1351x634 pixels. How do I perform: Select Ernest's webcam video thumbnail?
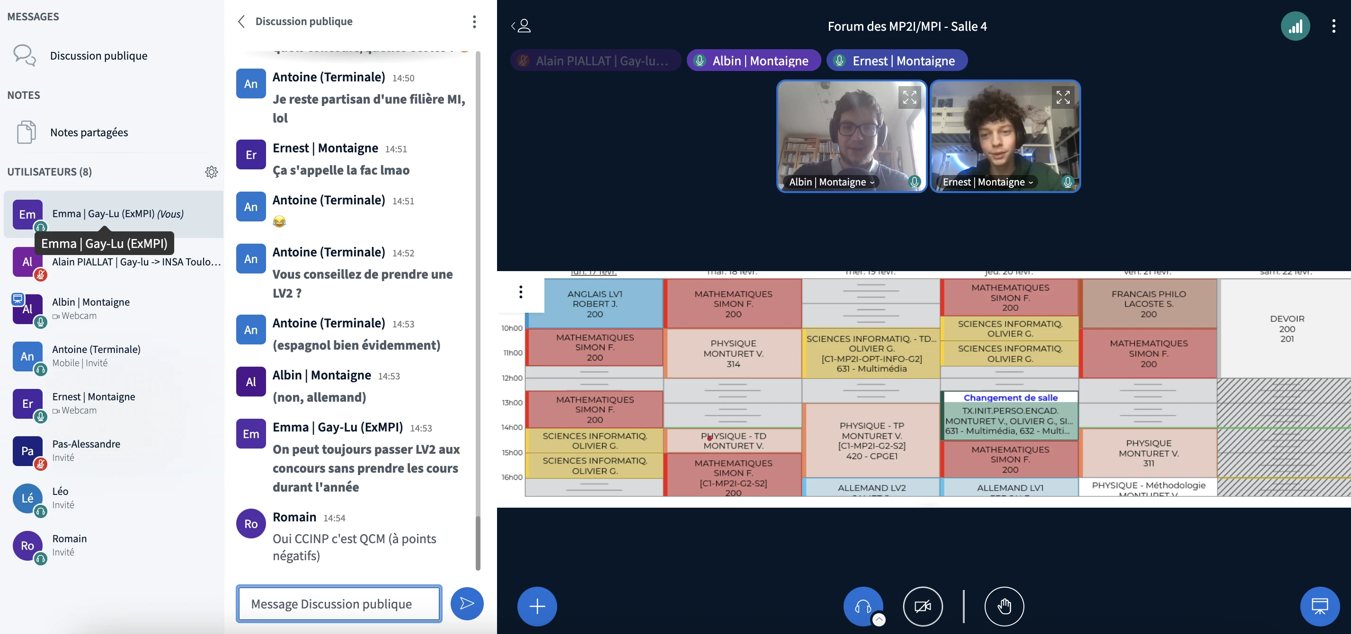1005,136
